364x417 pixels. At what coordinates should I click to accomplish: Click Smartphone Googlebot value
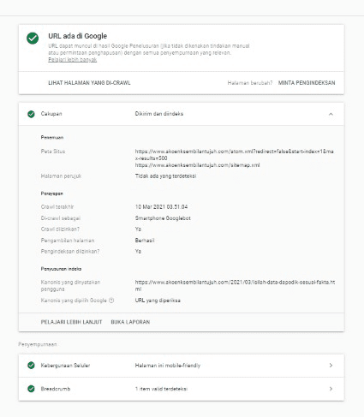163,218
